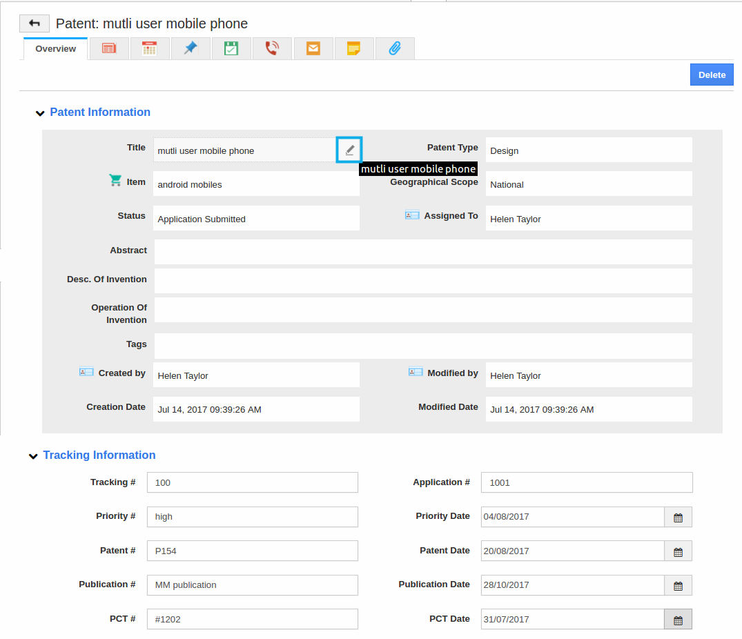742x639 pixels.
Task: Click the blue Delete button
Action: click(x=711, y=75)
